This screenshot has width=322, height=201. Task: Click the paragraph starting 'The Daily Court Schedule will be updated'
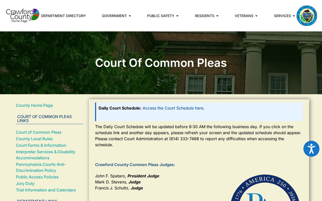pos(198,136)
